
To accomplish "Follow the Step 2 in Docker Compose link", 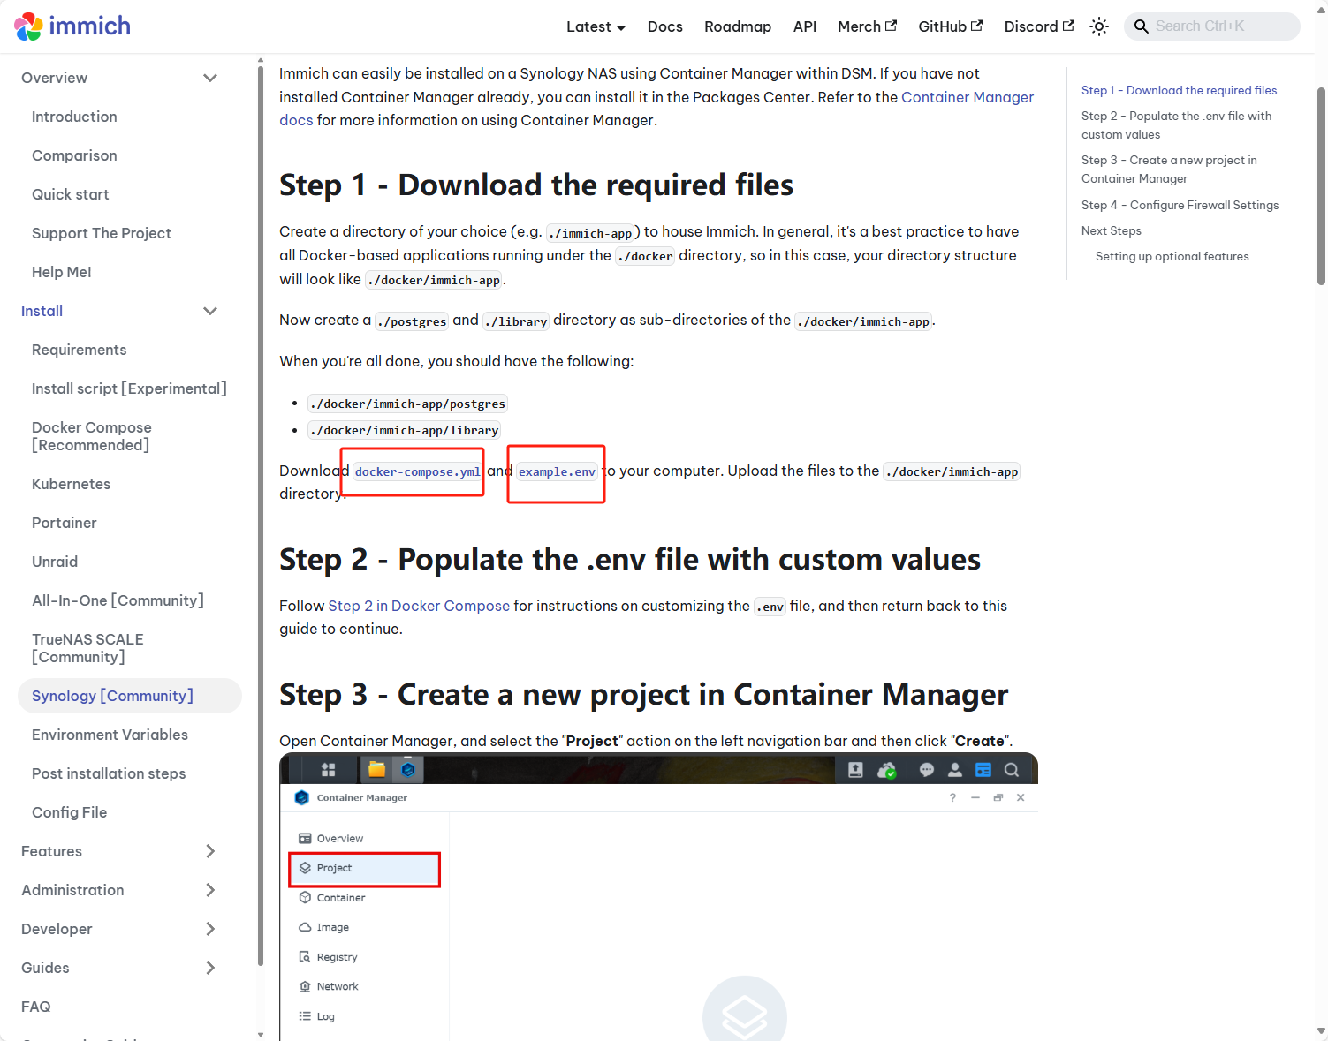I will [x=419, y=606].
